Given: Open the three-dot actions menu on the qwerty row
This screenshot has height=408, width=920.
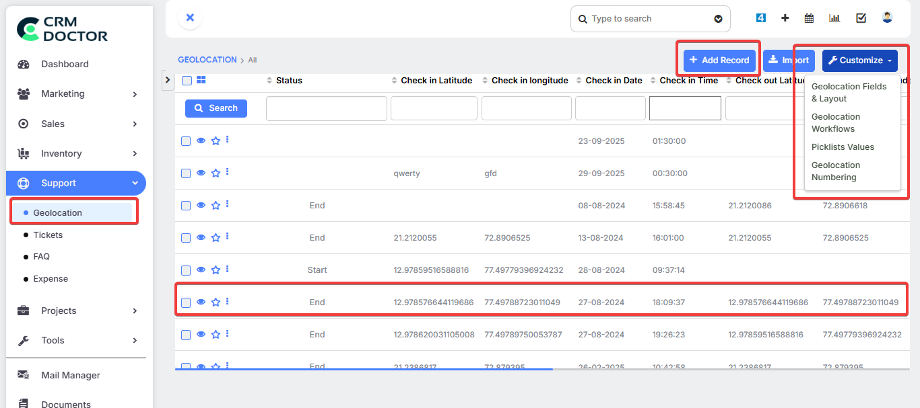Looking at the screenshot, I should point(227,173).
